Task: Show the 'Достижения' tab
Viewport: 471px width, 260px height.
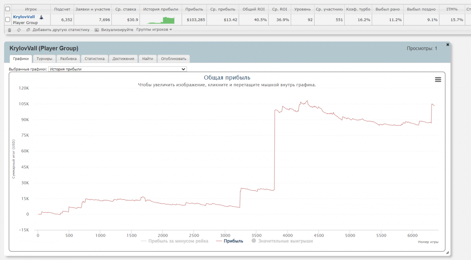Action: pyautogui.click(x=123, y=59)
